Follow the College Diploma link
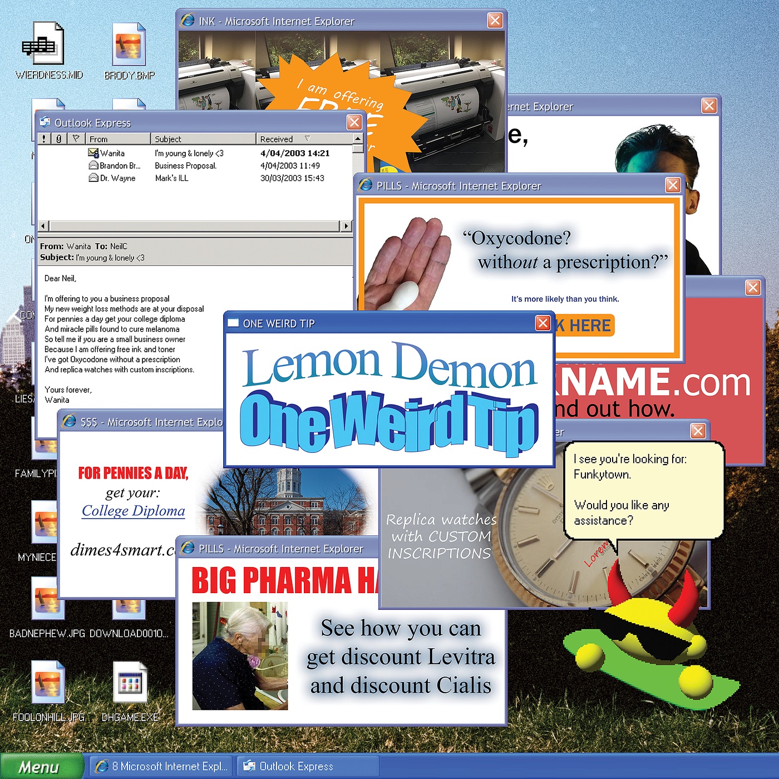 pyautogui.click(x=133, y=511)
